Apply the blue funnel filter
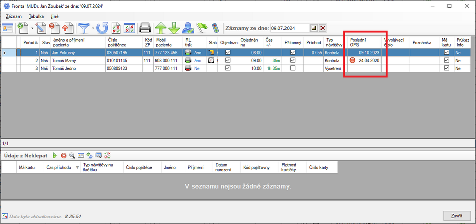The height and width of the screenshot is (224, 476). pyautogui.click(x=84, y=28)
